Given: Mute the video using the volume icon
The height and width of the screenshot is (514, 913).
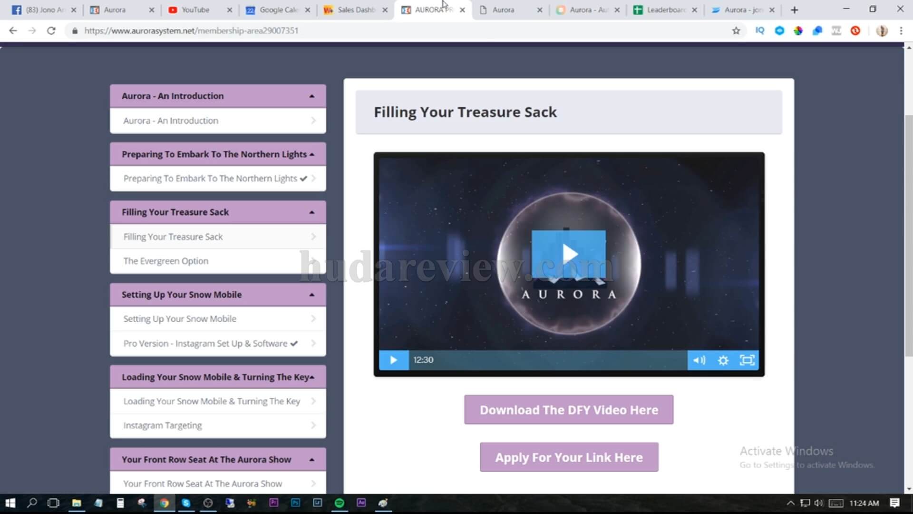Looking at the screenshot, I should [699, 360].
